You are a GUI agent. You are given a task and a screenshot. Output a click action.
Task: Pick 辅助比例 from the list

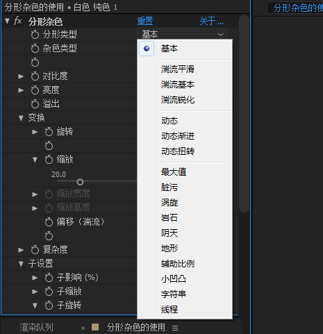pos(178,264)
